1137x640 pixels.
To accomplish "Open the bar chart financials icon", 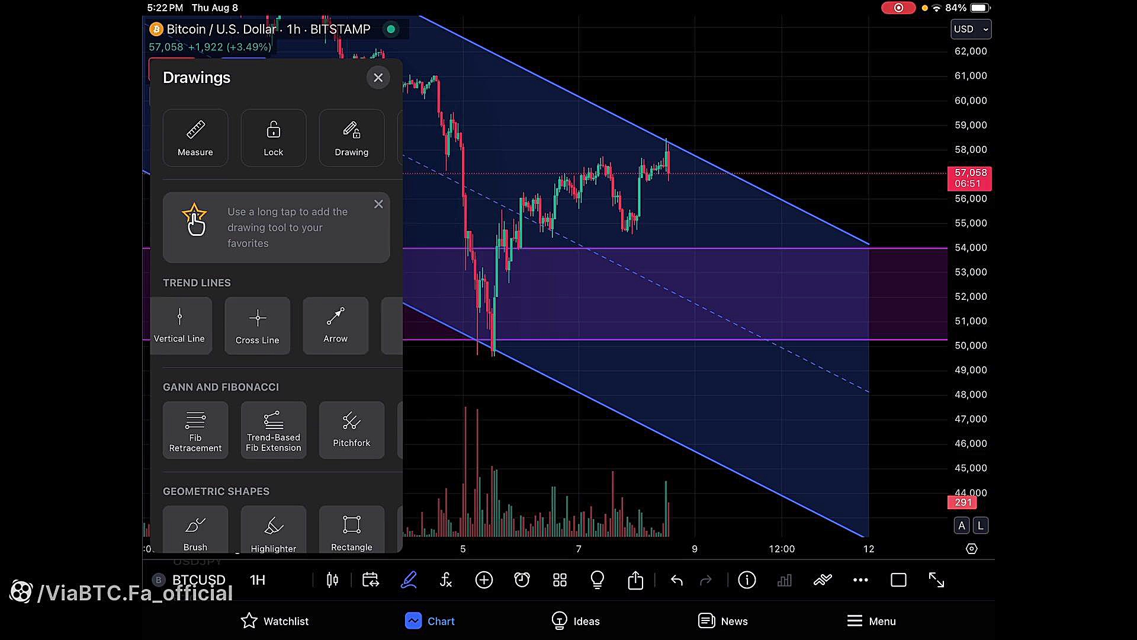I will pyautogui.click(x=785, y=580).
